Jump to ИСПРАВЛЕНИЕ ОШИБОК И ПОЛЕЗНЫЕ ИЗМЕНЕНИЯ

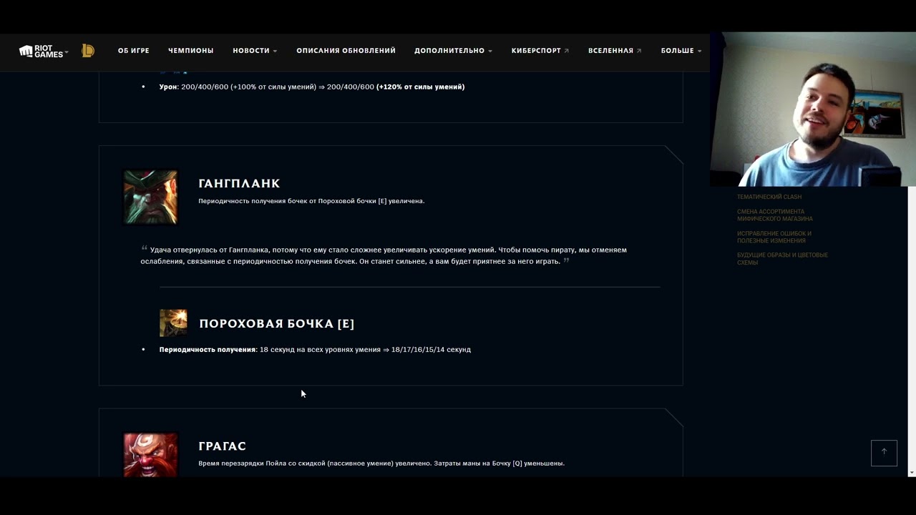tap(774, 237)
